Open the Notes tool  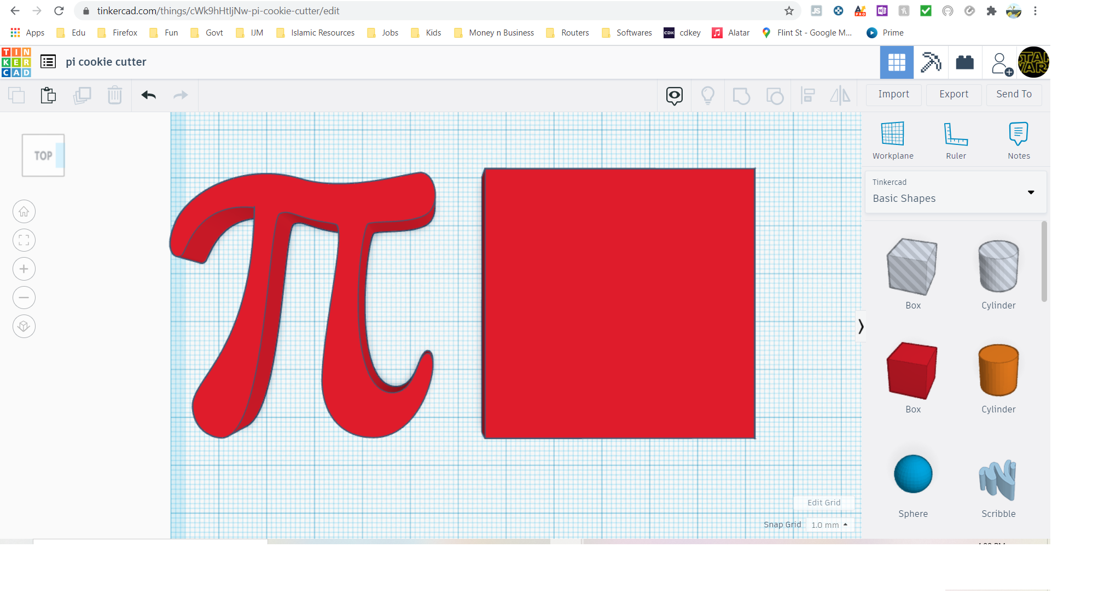click(1018, 139)
